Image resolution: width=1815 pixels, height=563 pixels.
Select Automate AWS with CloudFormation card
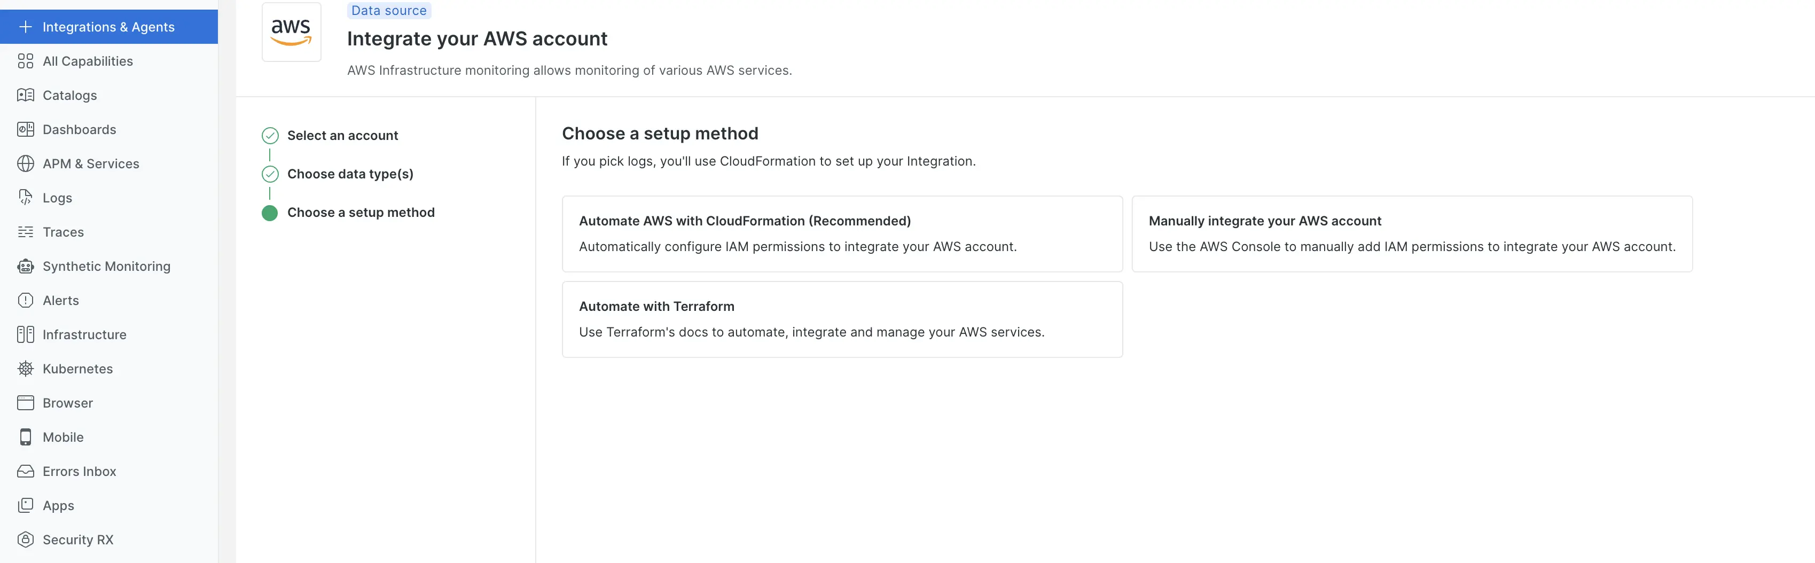tap(842, 234)
